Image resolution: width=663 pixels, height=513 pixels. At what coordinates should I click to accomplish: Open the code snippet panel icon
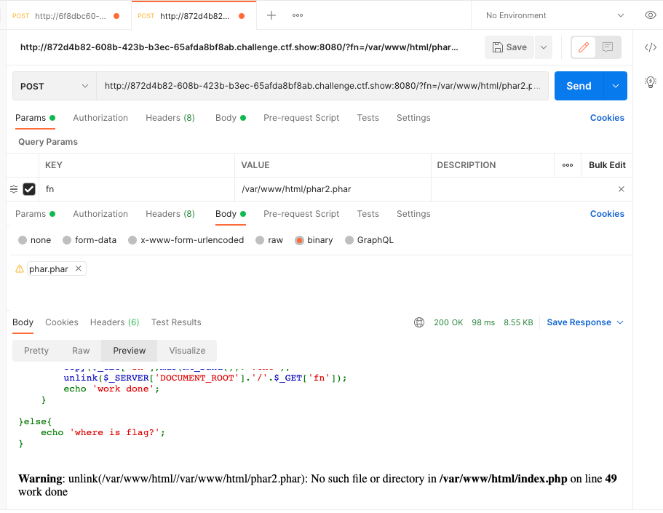coord(650,47)
